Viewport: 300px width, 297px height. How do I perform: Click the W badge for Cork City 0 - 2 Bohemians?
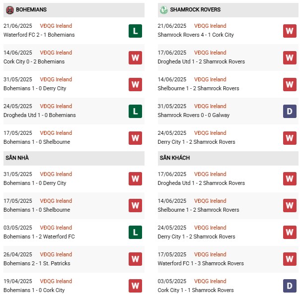(135, 58)
